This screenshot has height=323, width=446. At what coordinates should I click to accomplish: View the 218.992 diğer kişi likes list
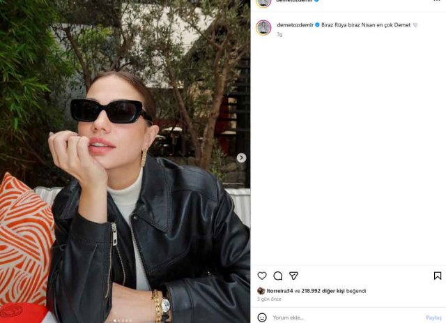[x=323, y=291]
